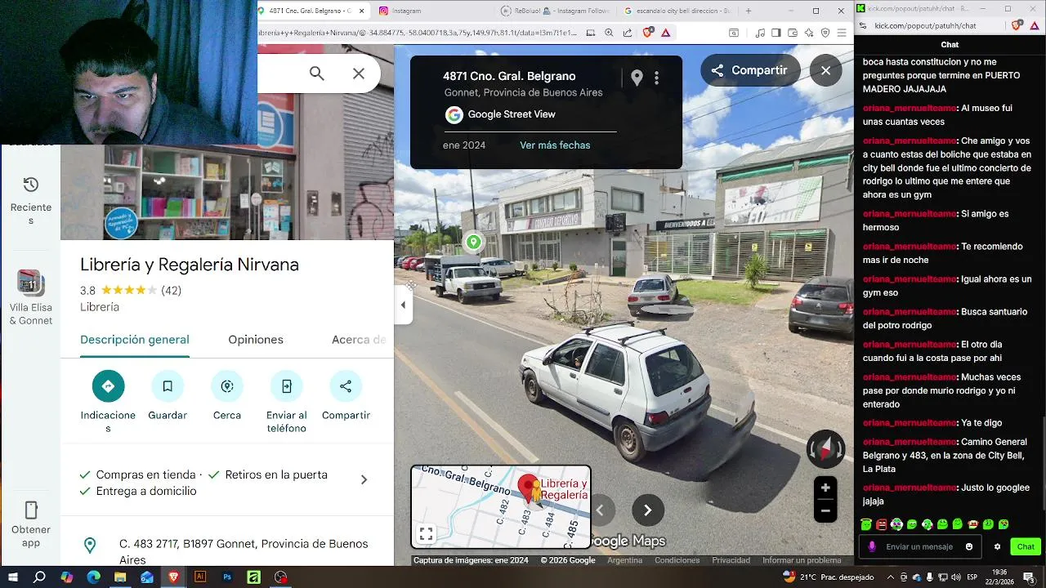Go to previous Street View position arrow
This screenshot has width=1046, height=588.
[600, 510]
